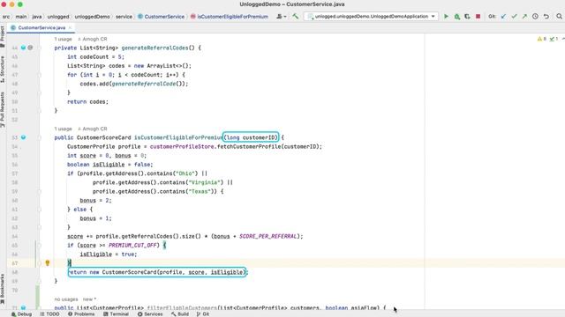The image size is (565, 317).
Task: Click Unlogged gutter icon beside isCustomerEligibleForPremium
Action: tap(24, 137)
